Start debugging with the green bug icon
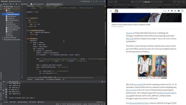This screenshot has width=186, height=105. tap(96, 1)
